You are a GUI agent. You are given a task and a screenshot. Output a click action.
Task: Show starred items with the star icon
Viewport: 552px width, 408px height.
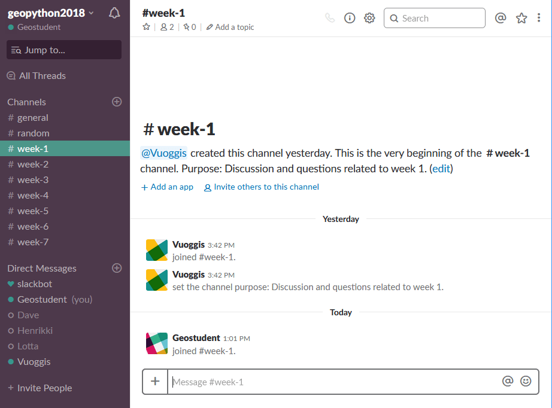521,18
